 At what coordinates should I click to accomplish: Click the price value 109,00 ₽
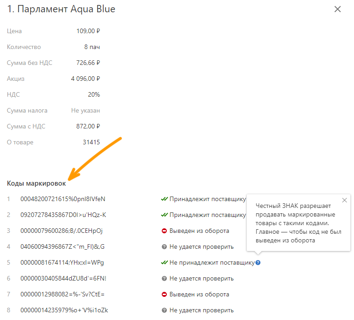[88, 31]
